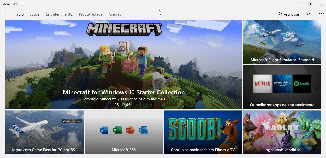
Task: Click the Spotify app icon
Action: [x=302, y=83]
